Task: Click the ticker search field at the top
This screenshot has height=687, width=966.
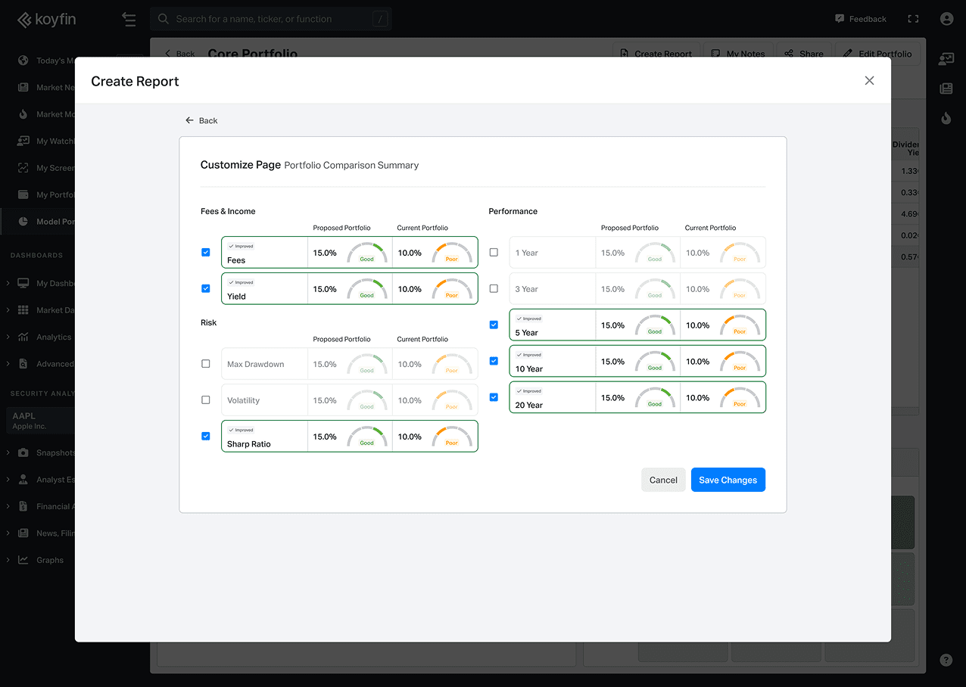Action: point(270,18)
